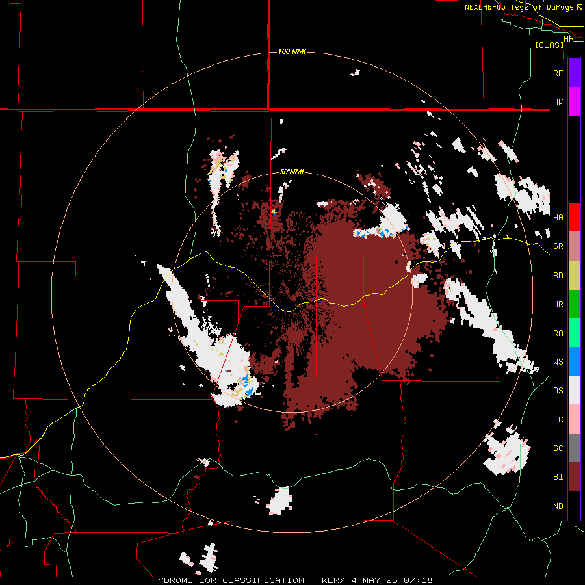Click the HYDROMETEOR CLASSIFICATION title text
Image resolution: width=585 pixels, height=585 pixels.
click(x=228, y=580)
